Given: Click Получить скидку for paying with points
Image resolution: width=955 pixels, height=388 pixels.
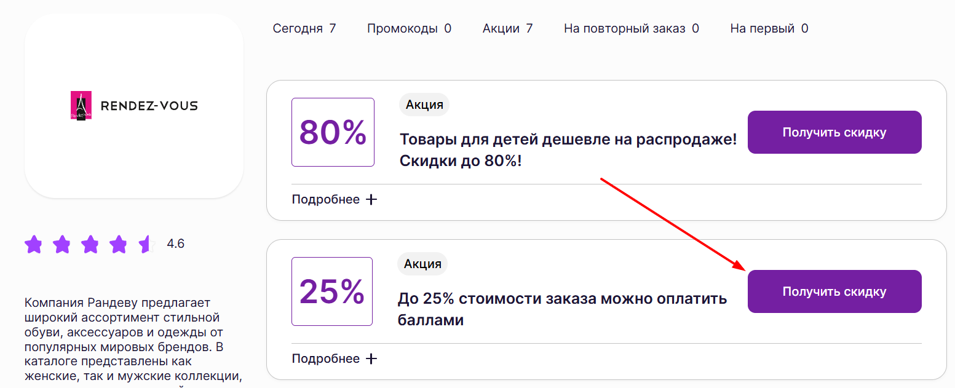Looking at the screenshot, I should [834, 291].
